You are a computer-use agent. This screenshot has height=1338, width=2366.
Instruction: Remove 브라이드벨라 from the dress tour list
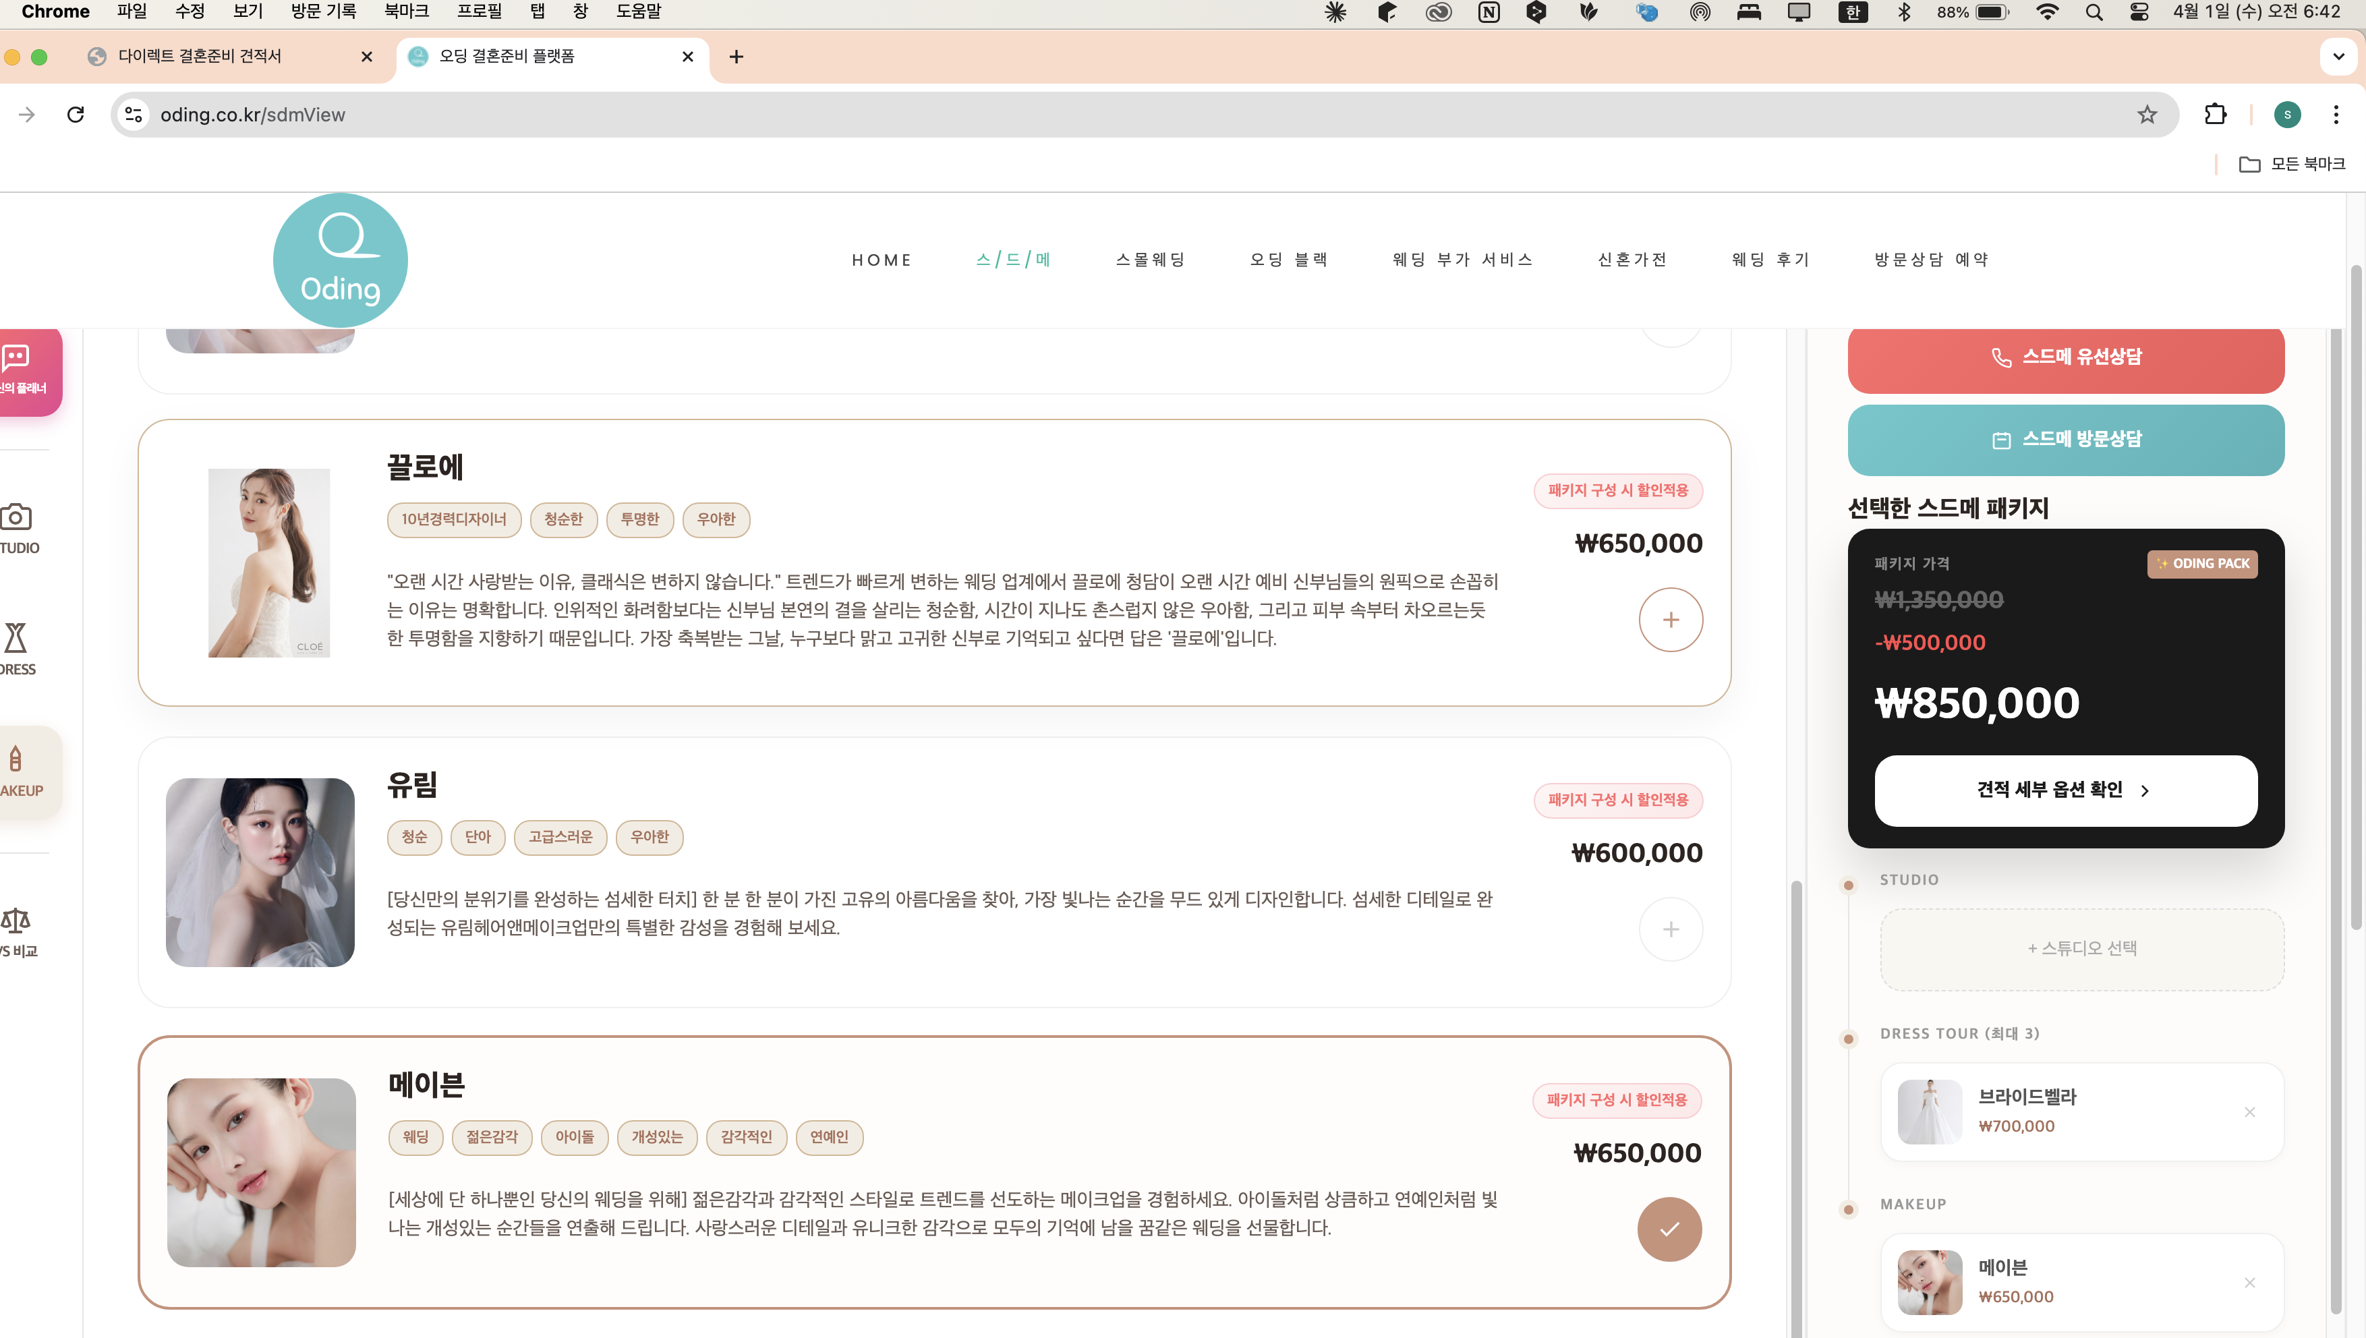tap(2251, 1111)
